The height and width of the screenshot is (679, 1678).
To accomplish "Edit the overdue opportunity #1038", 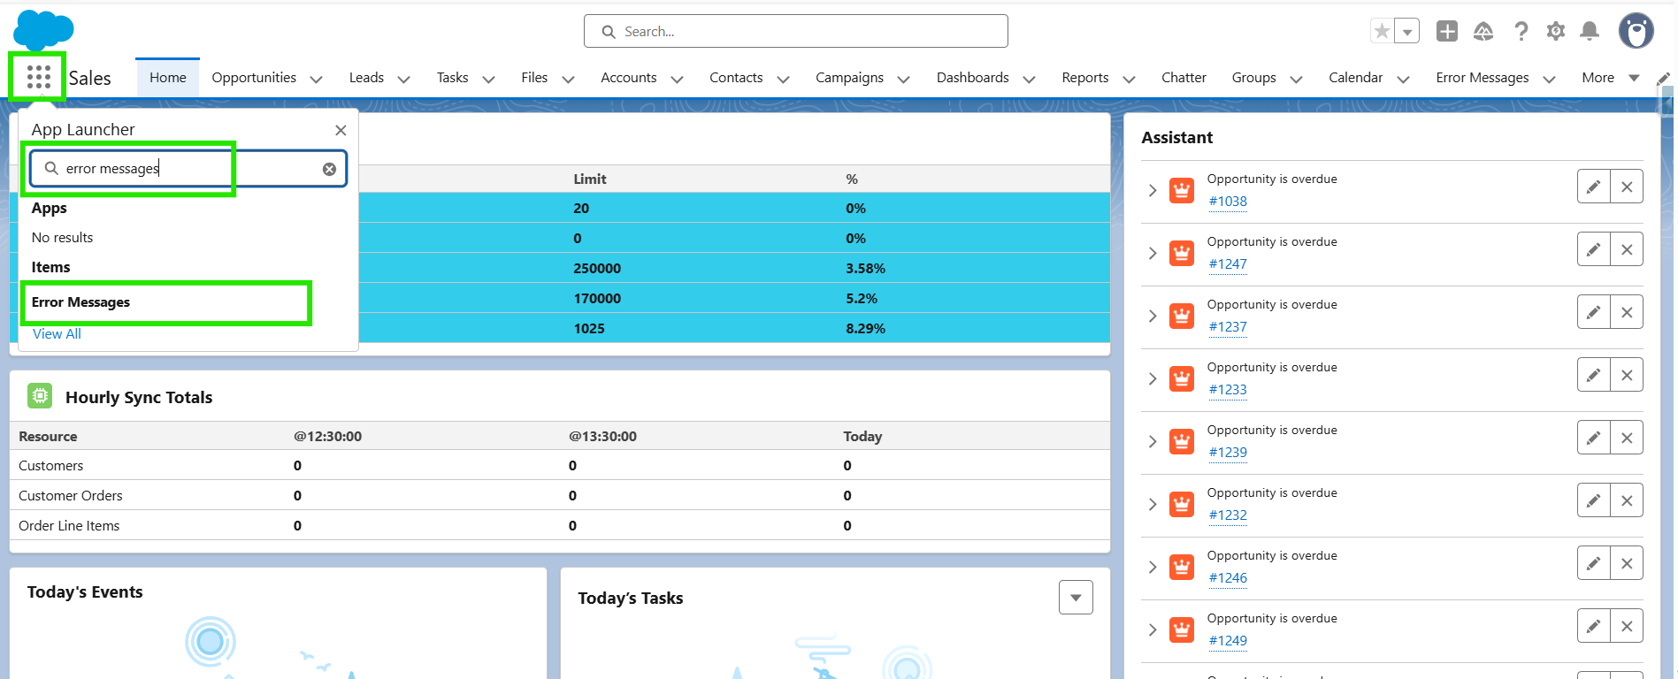I will pyautogui.click(x=1593, y=187).
